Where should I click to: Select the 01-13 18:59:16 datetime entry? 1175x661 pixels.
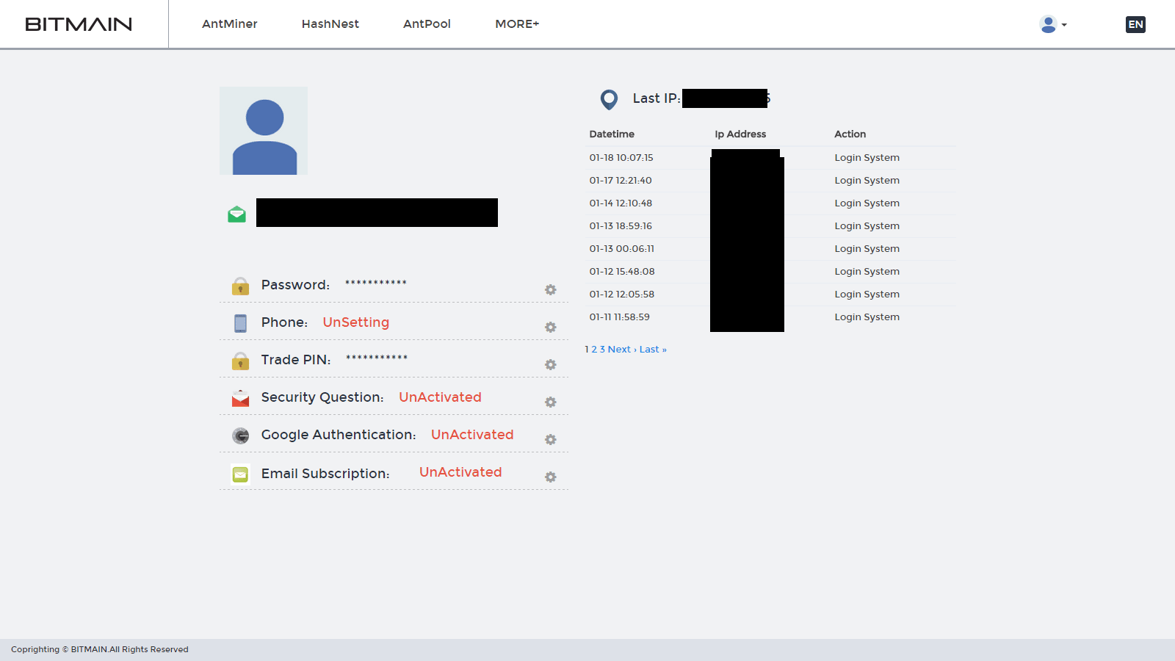pyautogui.click(x=621, y=226)
